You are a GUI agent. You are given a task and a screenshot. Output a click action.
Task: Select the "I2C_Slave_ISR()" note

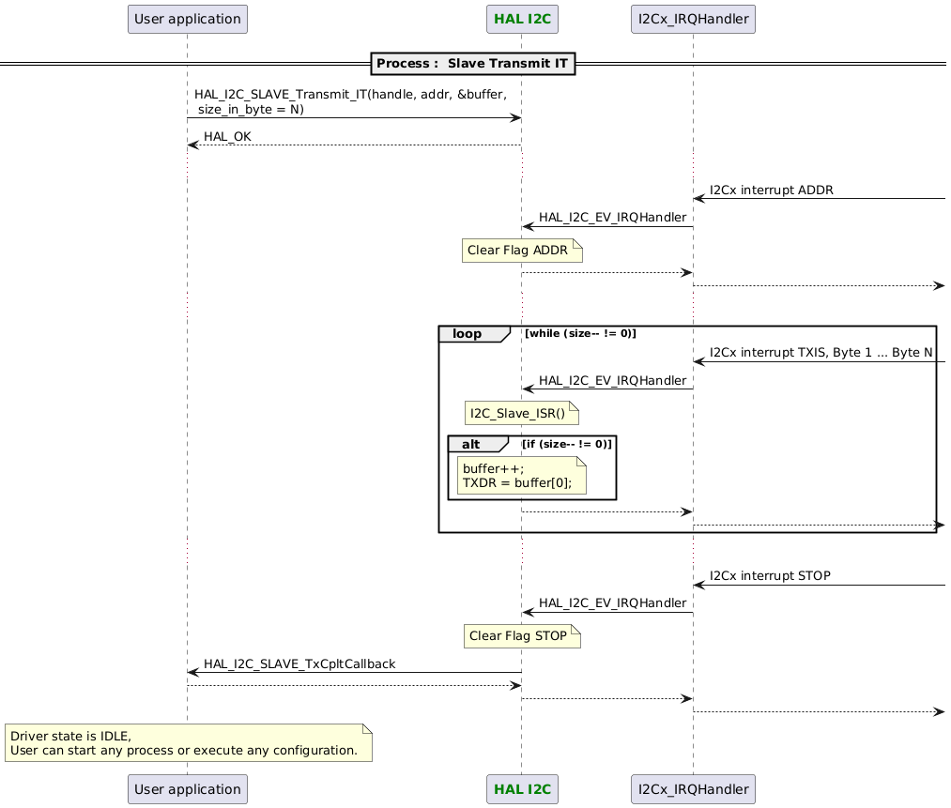point(518,412)
